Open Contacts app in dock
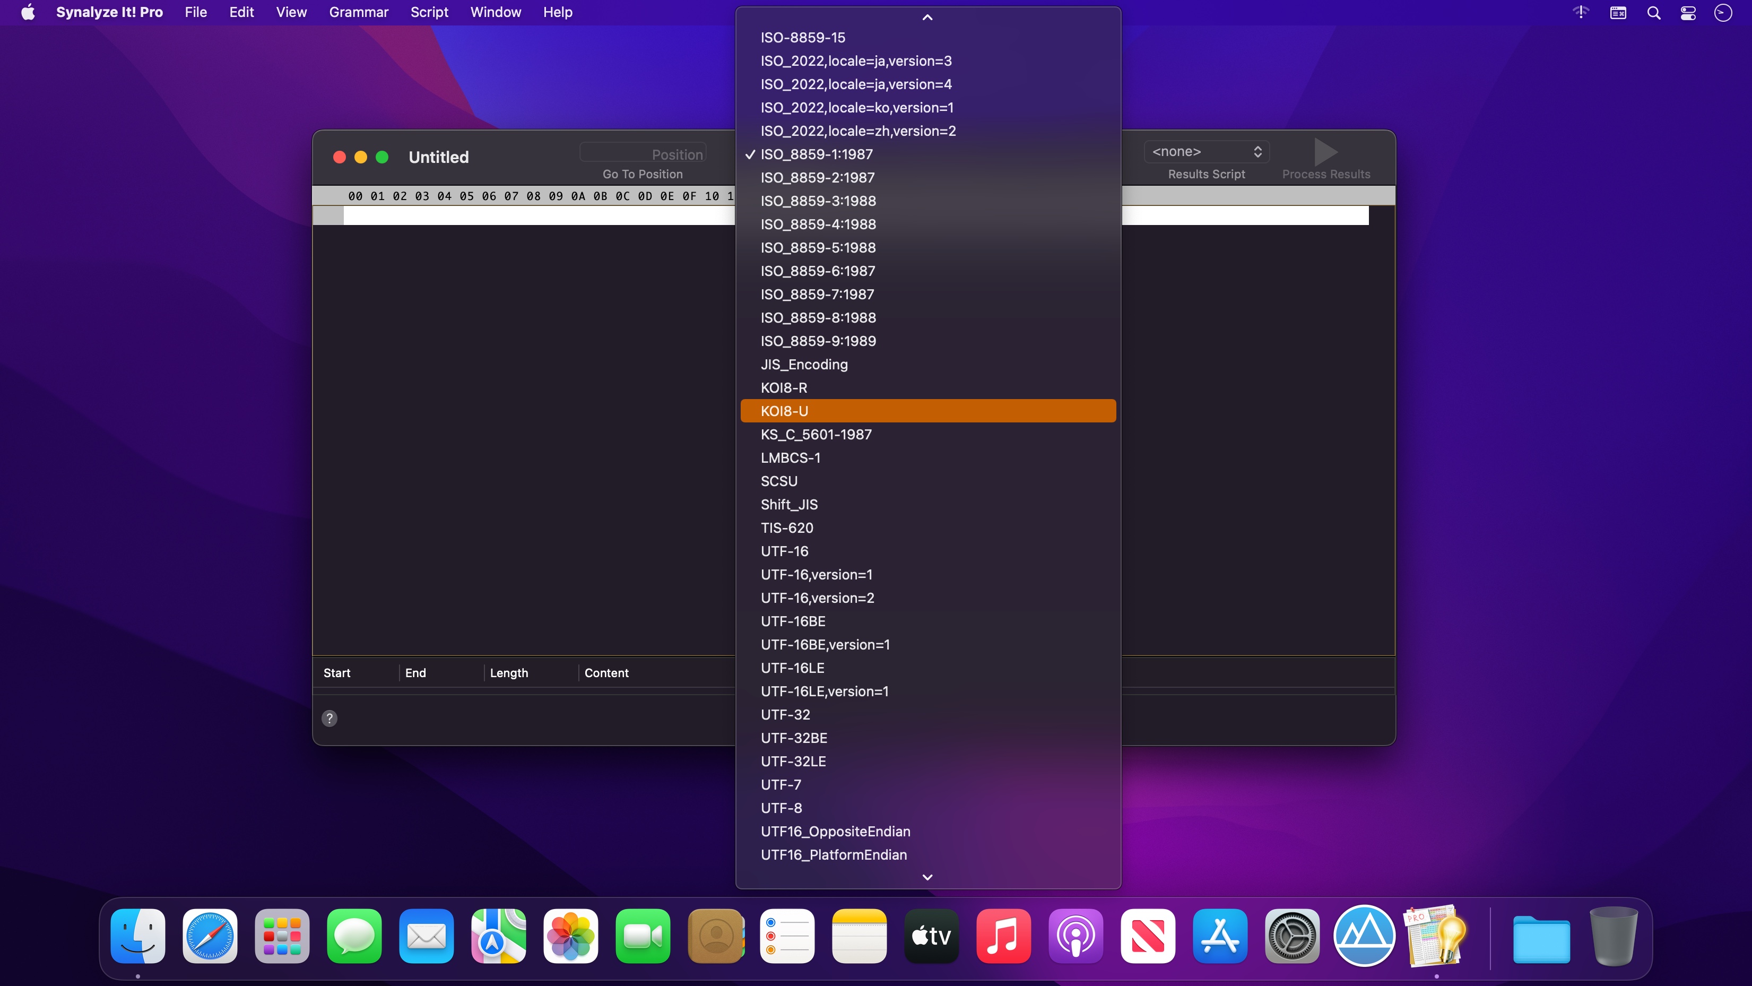Image resolution: width=1752 pixels, height=986 pixels. coord(715,936)
